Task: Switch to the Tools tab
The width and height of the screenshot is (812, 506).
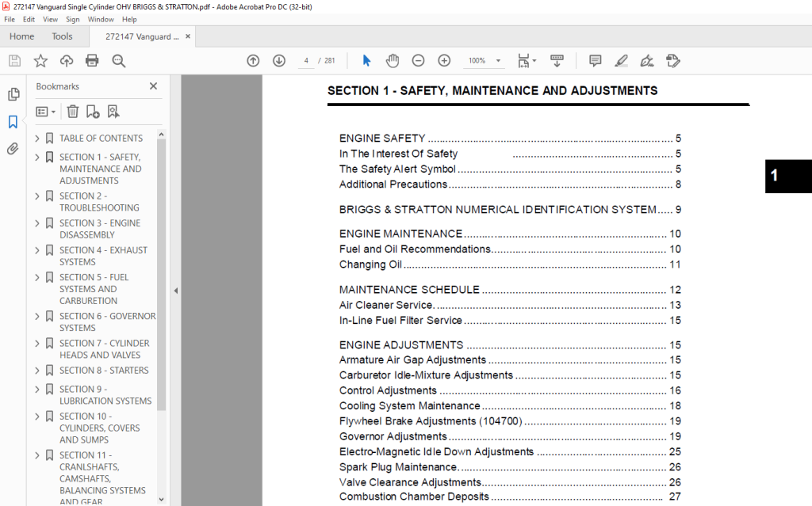Action: [x=62, y=36]
